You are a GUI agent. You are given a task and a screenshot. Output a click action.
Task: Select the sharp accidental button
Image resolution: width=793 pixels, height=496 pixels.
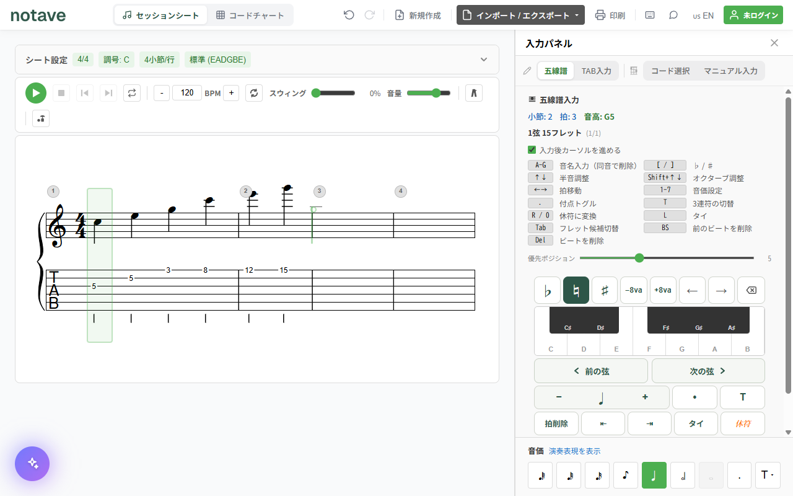click(605, 290)
